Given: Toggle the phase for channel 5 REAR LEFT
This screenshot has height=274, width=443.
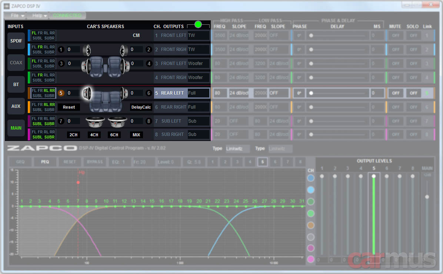Looking at the screenshot, I should [x=299, y=93].
